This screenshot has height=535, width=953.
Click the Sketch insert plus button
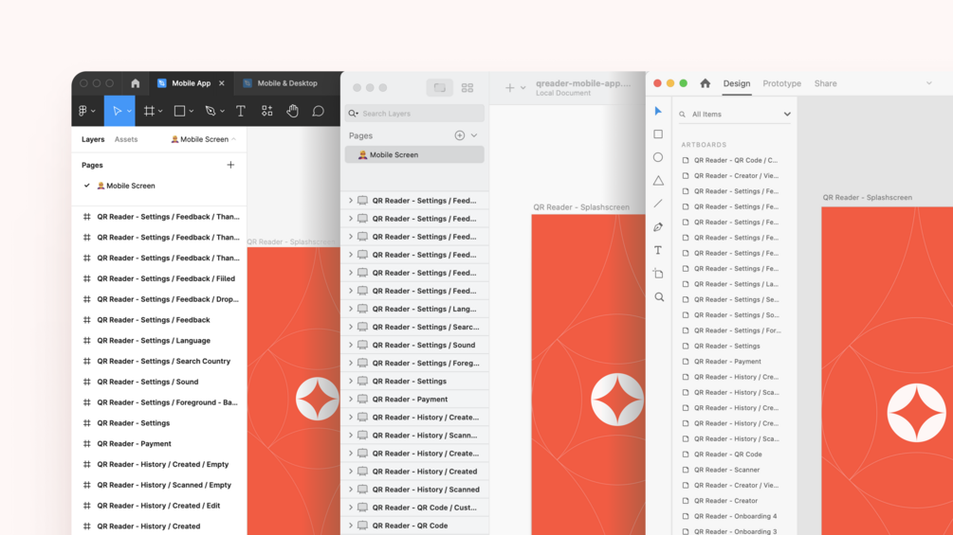pyautogui.click(x=509, y=88)
